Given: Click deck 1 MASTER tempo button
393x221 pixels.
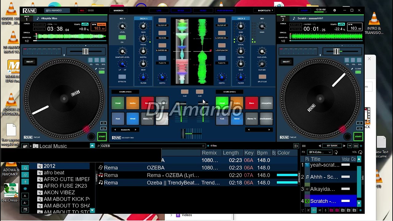Looking at the screenshot, I should pos(101,24).
